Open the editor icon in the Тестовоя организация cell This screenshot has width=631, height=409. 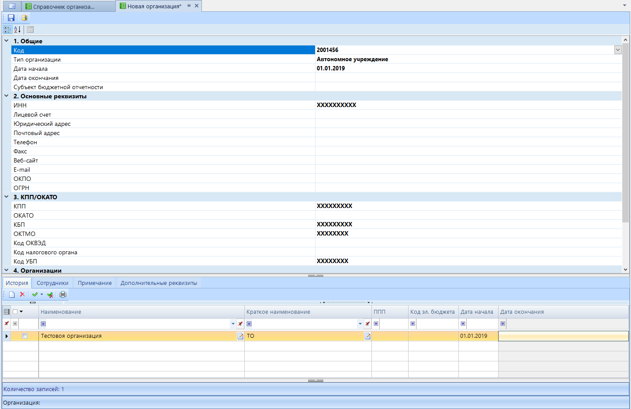(x=240, y=336)
